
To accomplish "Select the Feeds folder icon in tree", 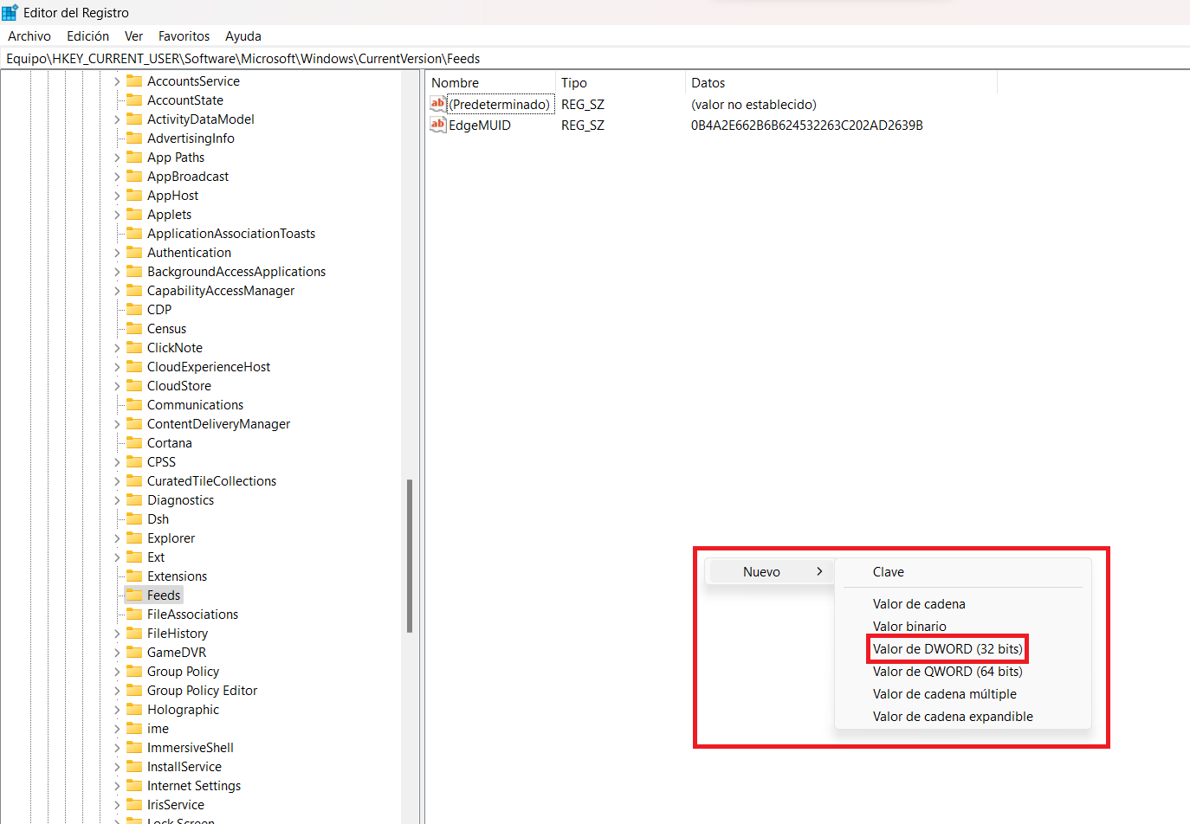I will click(134, 595).
